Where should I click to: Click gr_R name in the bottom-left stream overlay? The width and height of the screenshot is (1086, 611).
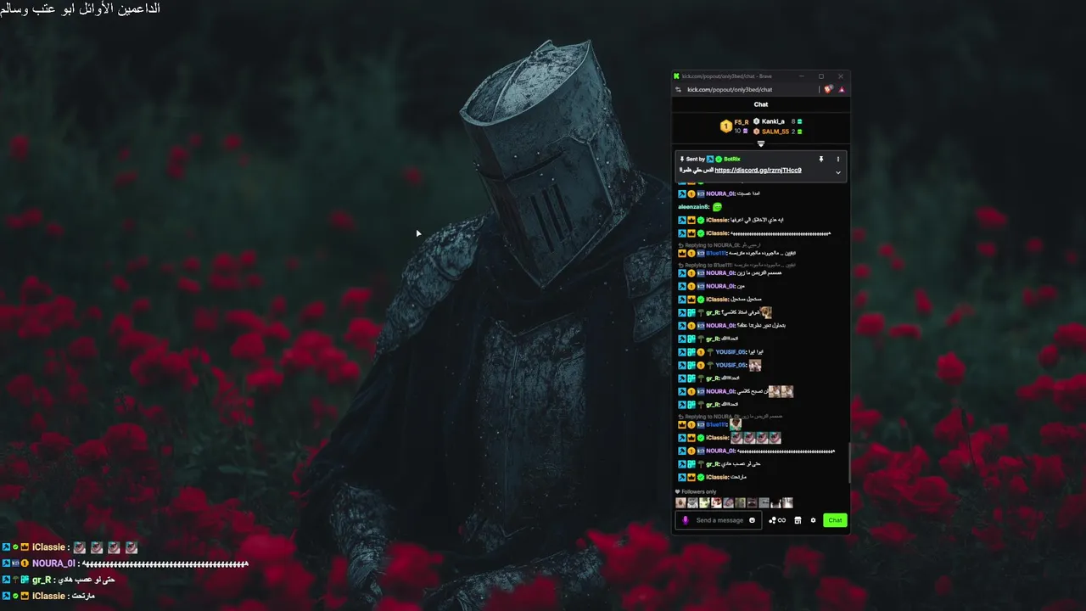pyautogui.click(x=42, y=580)
